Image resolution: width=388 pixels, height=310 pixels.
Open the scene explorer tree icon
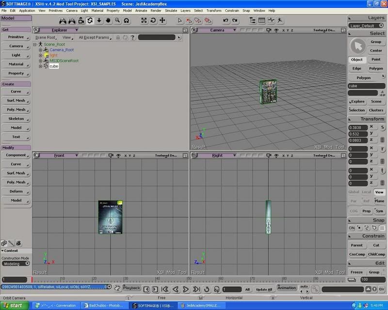point(252,20)
